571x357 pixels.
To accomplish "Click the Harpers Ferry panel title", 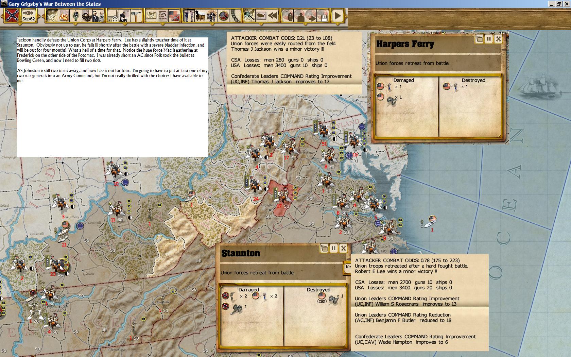I will coord(405,44).
